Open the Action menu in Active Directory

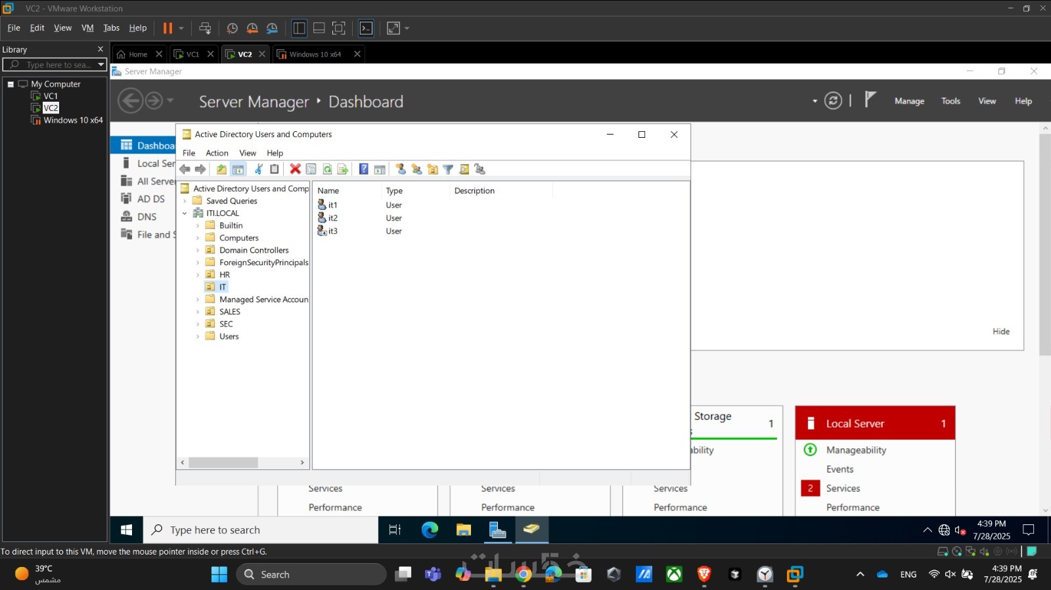217,153
